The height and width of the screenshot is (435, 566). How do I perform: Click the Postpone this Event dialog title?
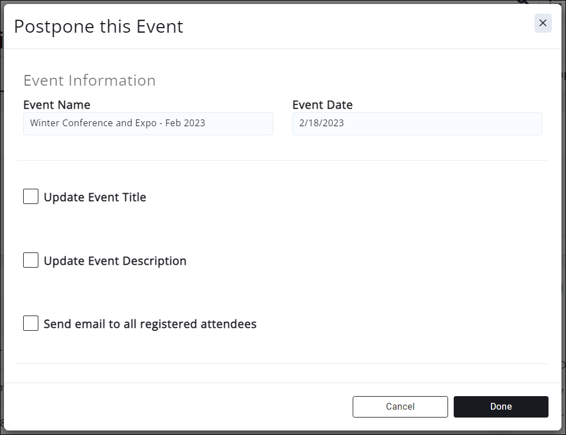[x=99, y=26]
